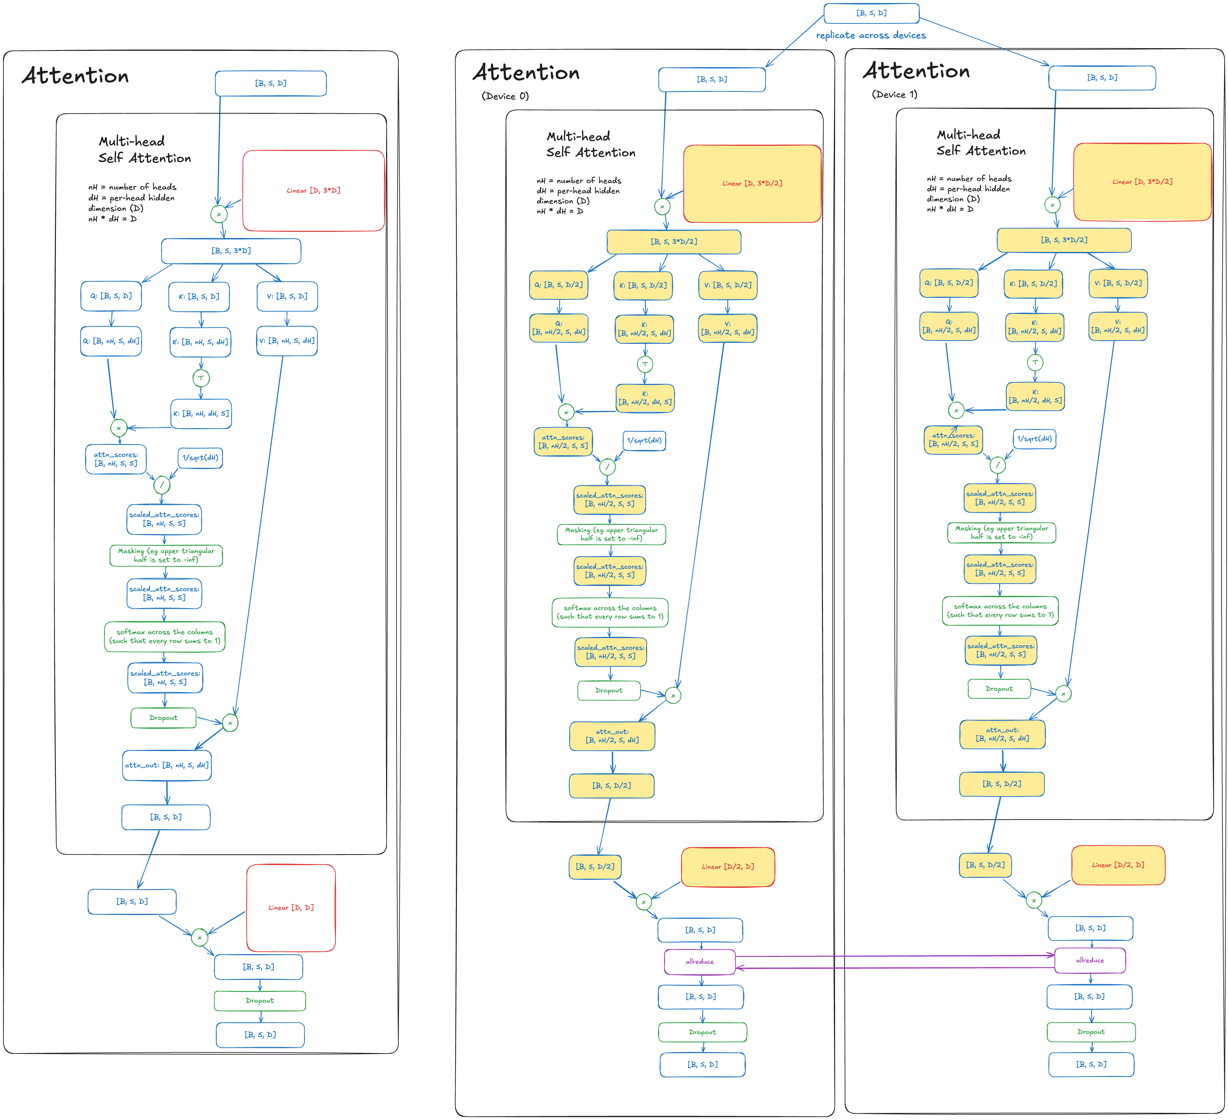Click Device 1's division slash circle
The height and width of the screenshot is (1120, 1228).
coord(997,465)
